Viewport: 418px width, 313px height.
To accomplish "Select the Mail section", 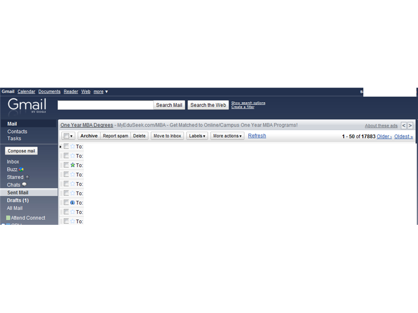I will (x=12, y=124).
